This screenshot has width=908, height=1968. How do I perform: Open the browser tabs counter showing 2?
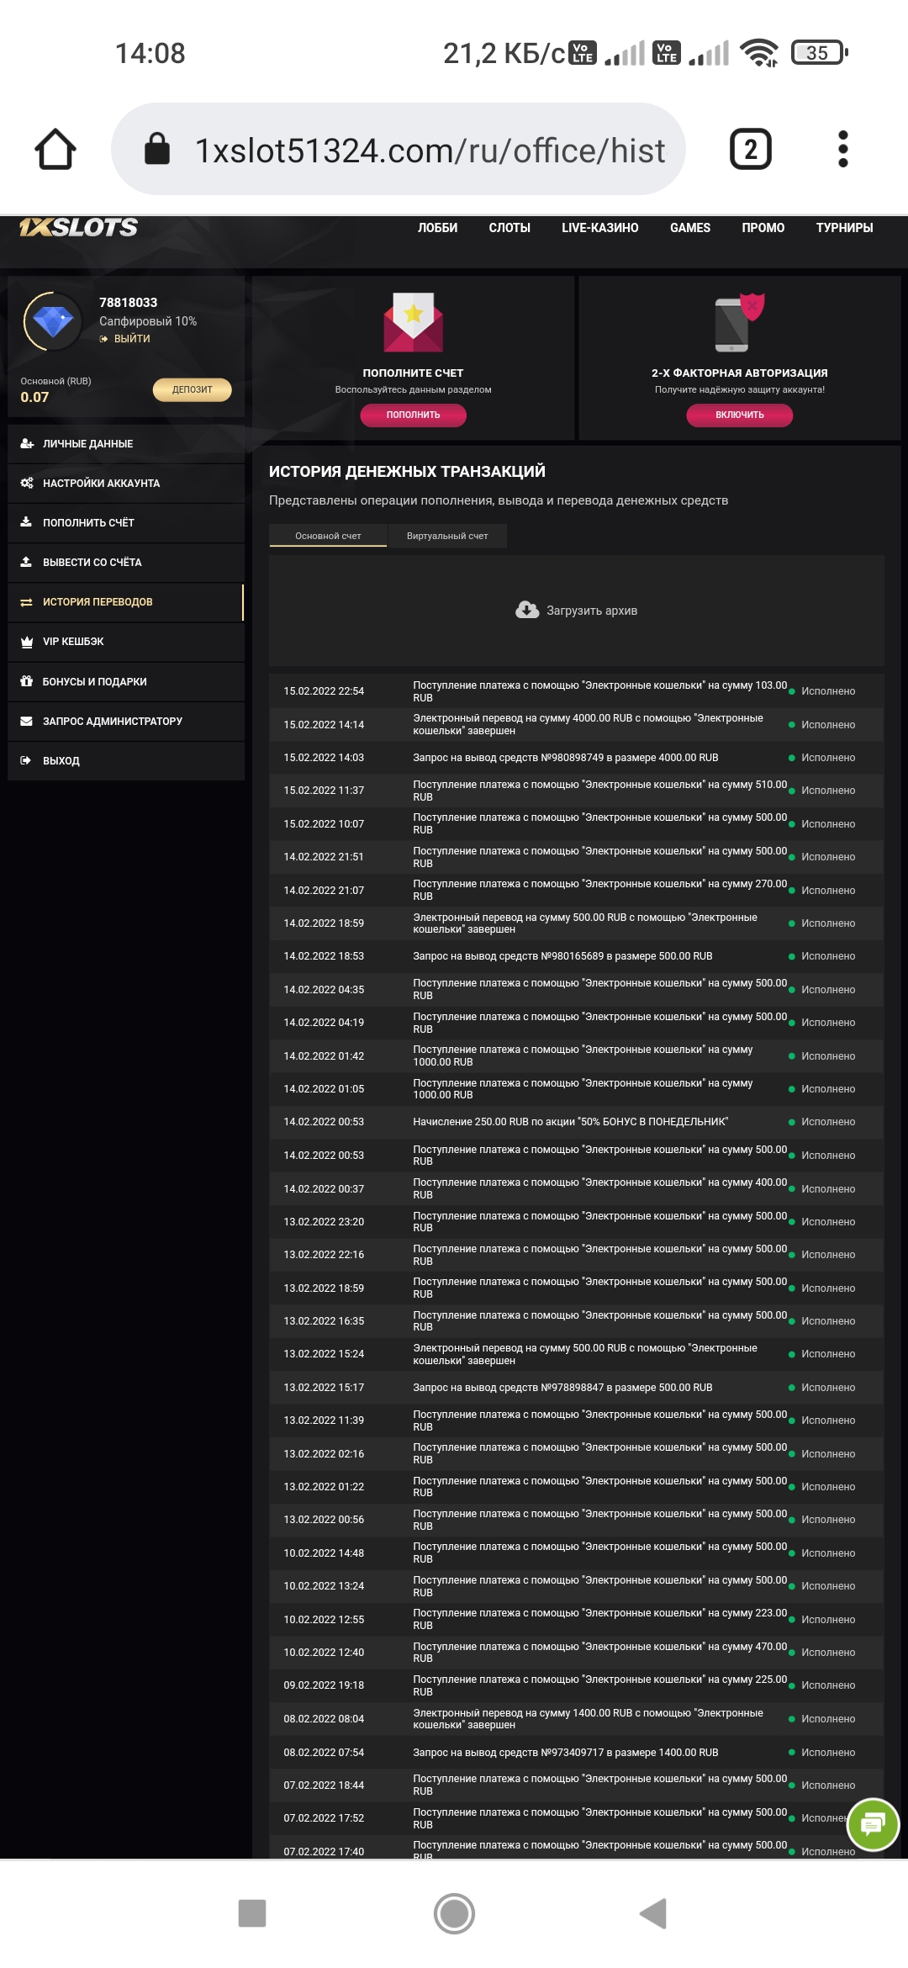point(750,150)
